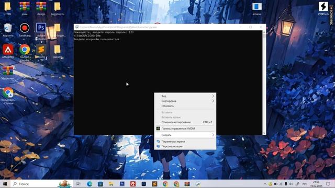
Task: Open Персонализация from context menu
Action: coord(185,146)
